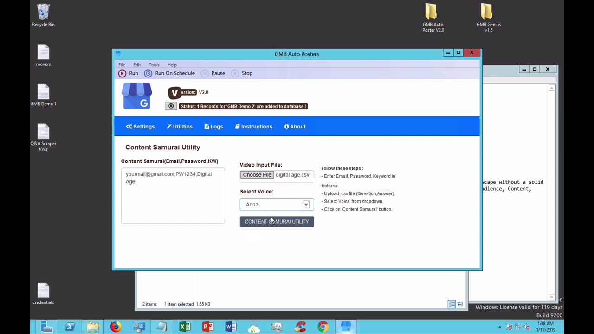Open the Logs tab
Viewport: 594px width, 334px height.
point(213,127)
